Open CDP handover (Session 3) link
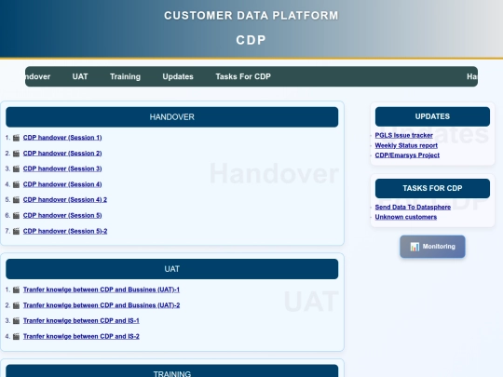Viewport: 503px width, 377px height. pos(62,168)
